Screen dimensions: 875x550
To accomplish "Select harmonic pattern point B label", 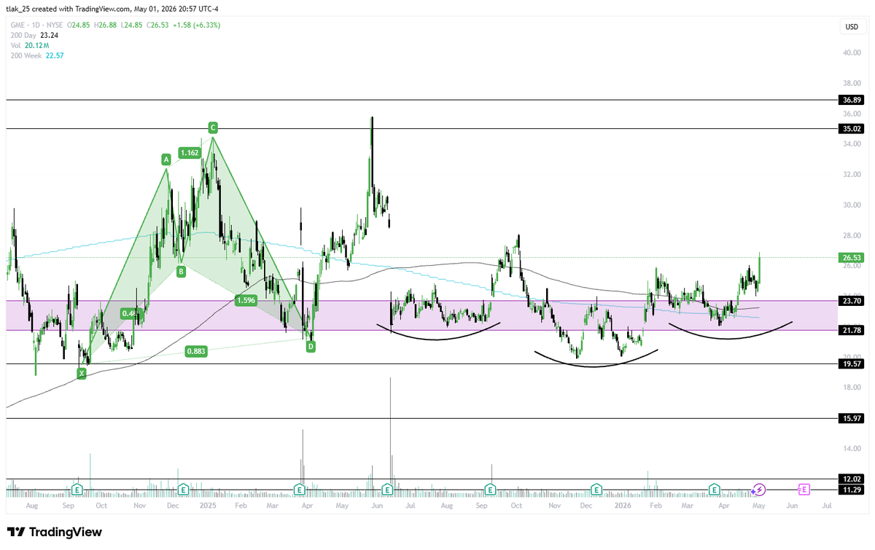I will (182, 272).
